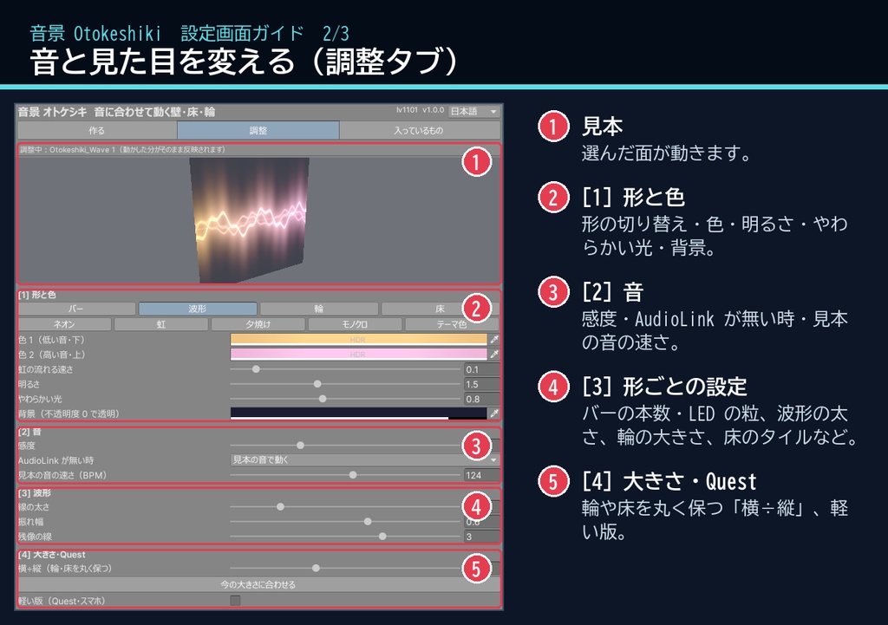
Task: Click the 明るさ value field 1.5
Action: coord(481,384)
